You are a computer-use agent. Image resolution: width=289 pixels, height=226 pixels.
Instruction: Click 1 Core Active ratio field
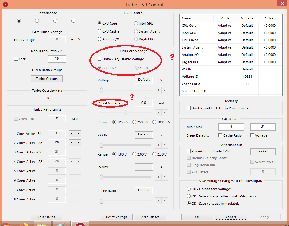coord(57,133)
